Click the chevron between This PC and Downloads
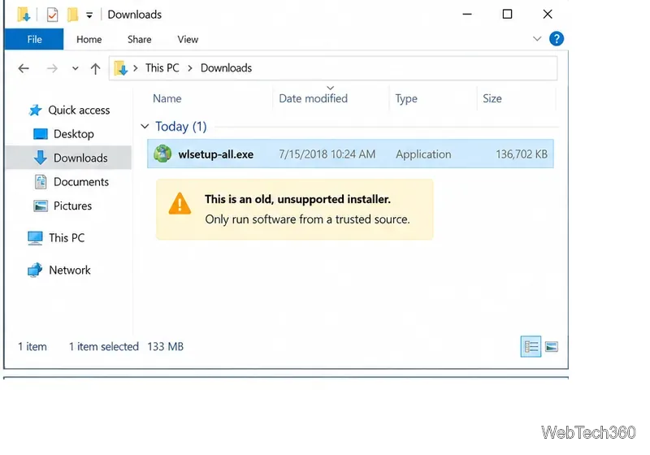 pos(190,68)
